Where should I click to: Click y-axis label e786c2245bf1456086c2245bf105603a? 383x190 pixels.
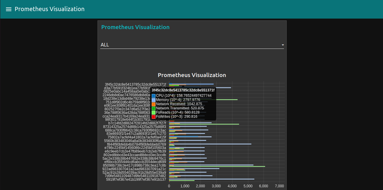135,148
